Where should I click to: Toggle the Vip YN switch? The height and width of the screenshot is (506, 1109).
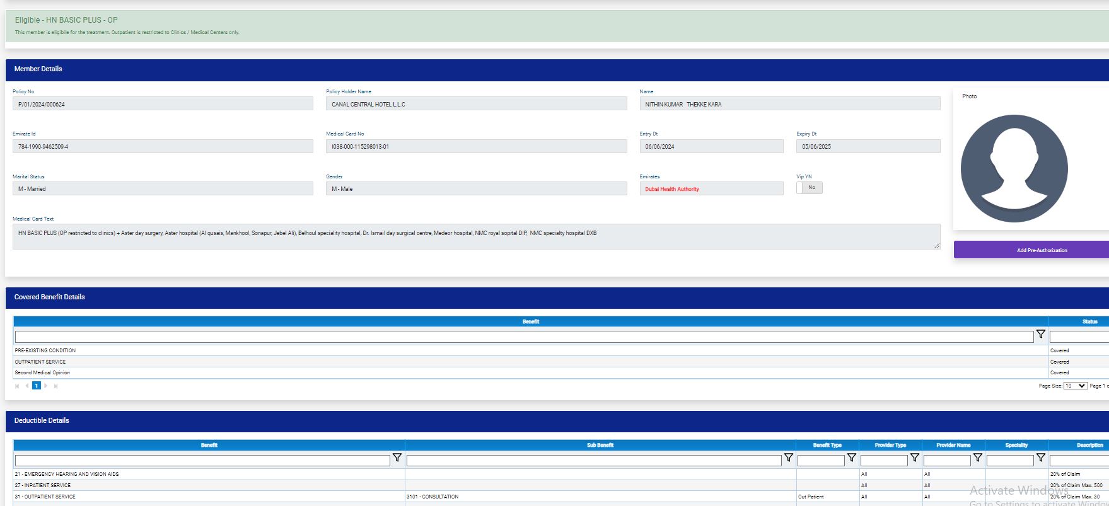pos(810,188)
